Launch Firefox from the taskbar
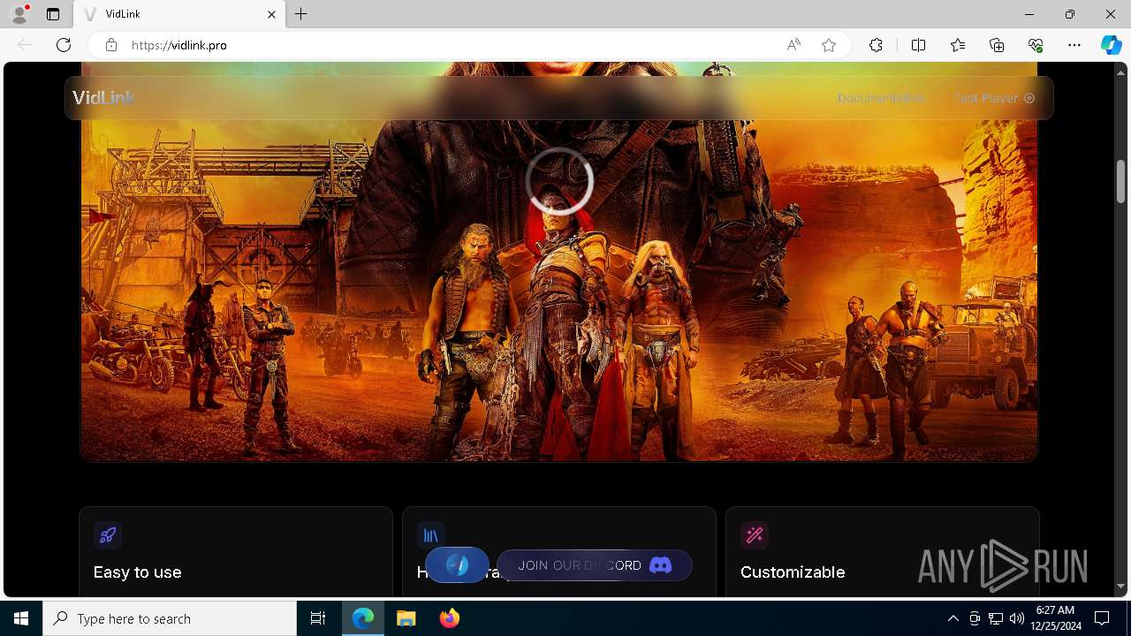The image size is (1131, 636). pos(450,618)
